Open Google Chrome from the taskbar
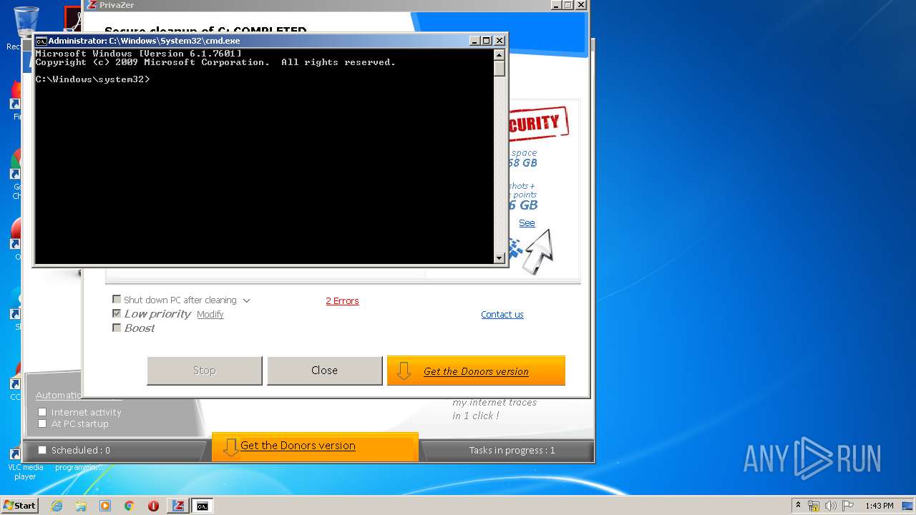The image size is (916, 515). (x=130, y=506)
